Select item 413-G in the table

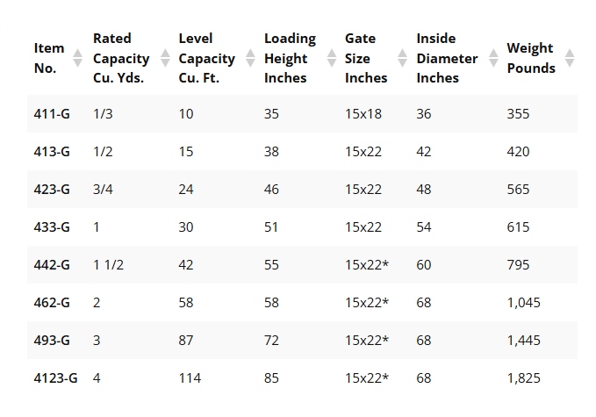[52, 152]
